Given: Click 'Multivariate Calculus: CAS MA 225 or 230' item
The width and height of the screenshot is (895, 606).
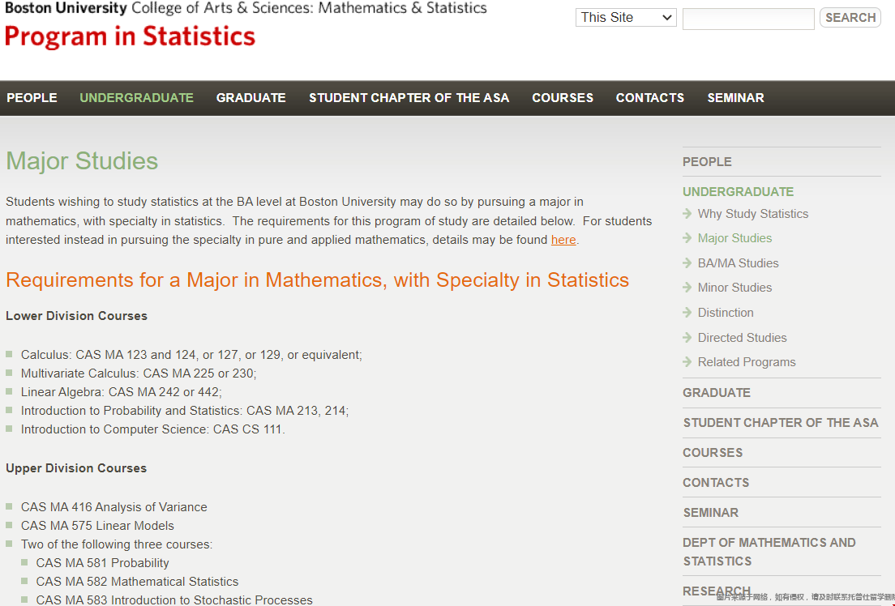Looking at the screenshot, I should coord(139,373).
